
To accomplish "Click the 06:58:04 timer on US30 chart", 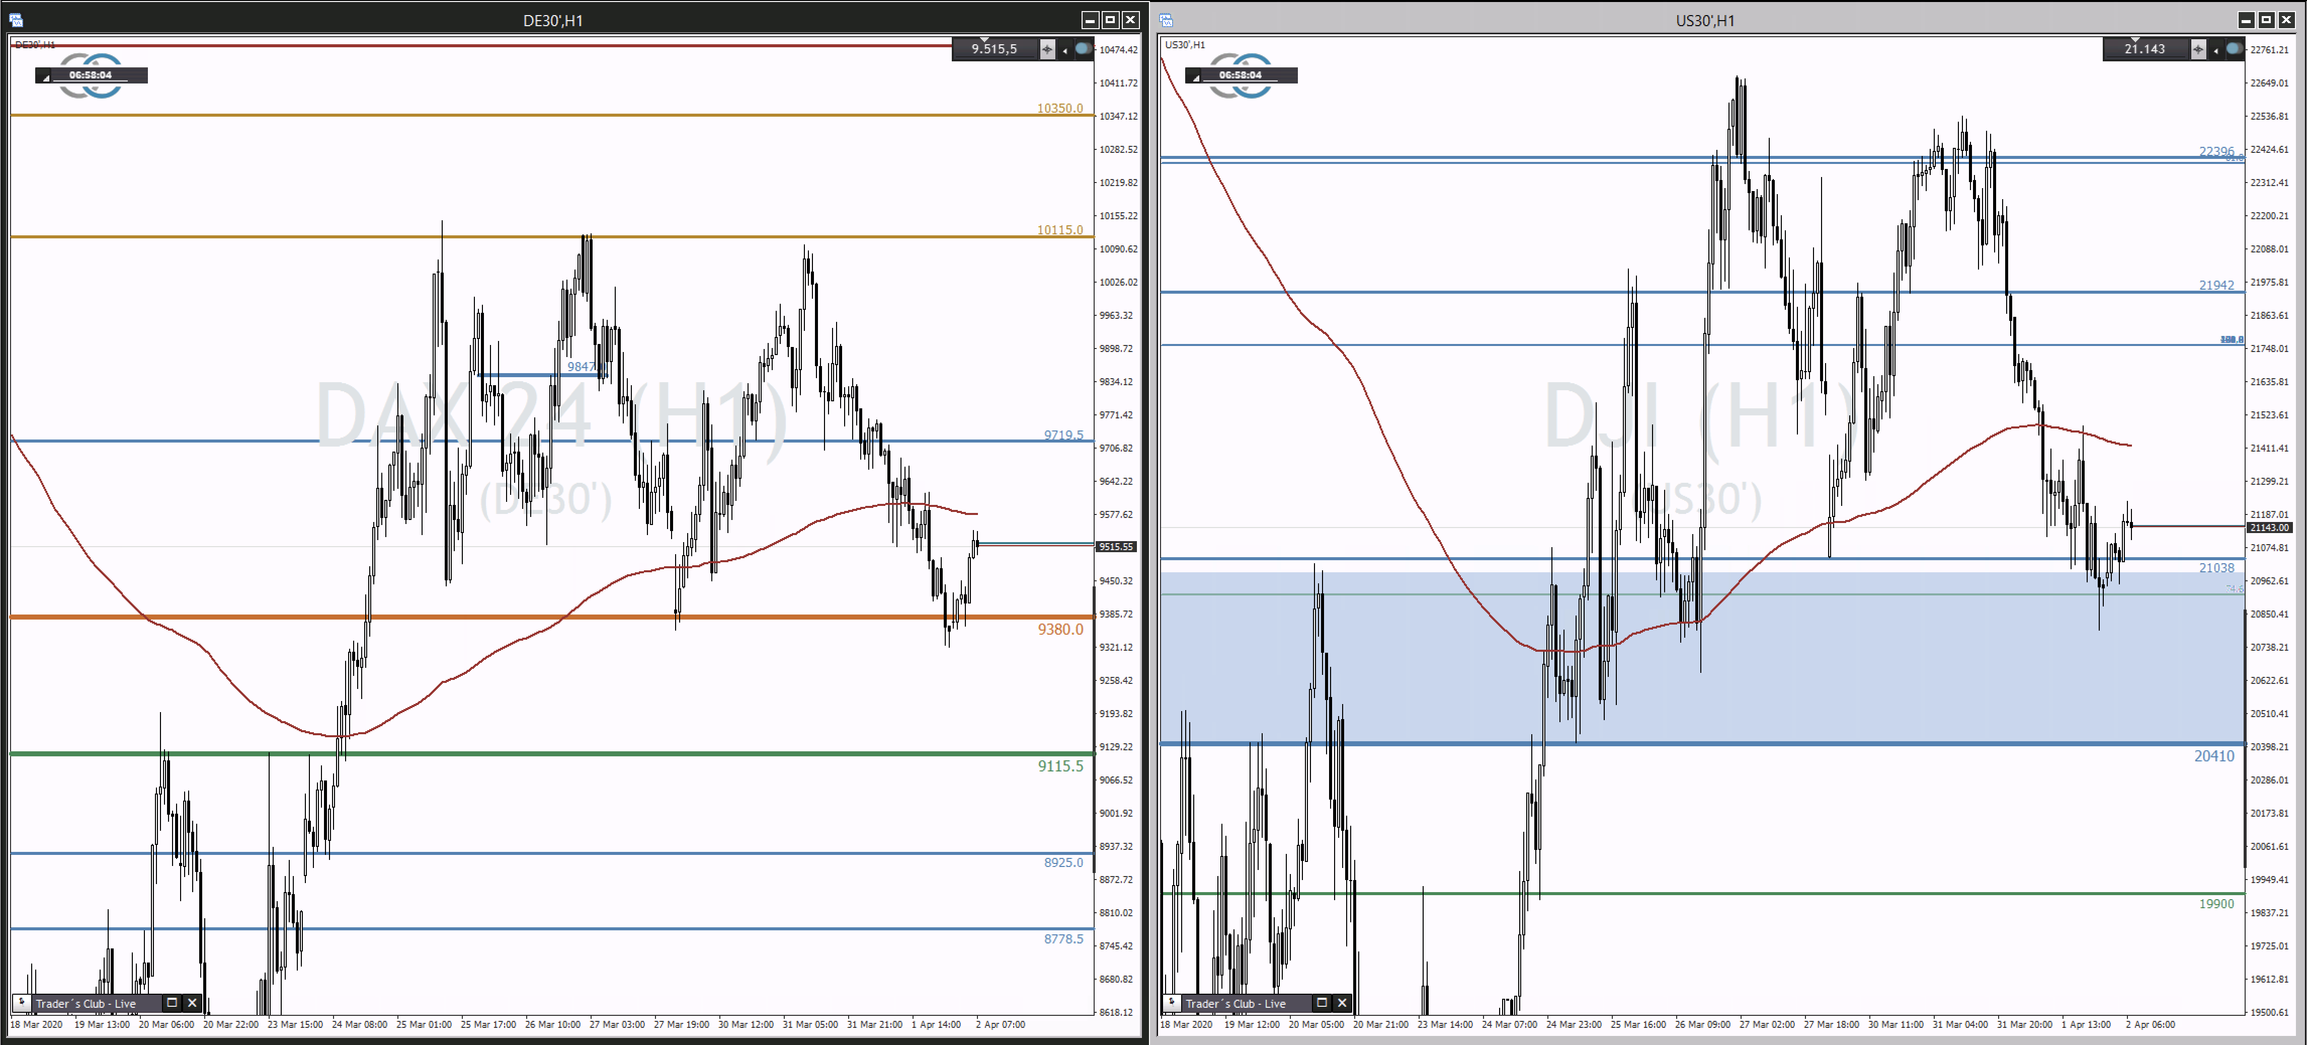I will pyautogui.click(x=1241, y=75).
